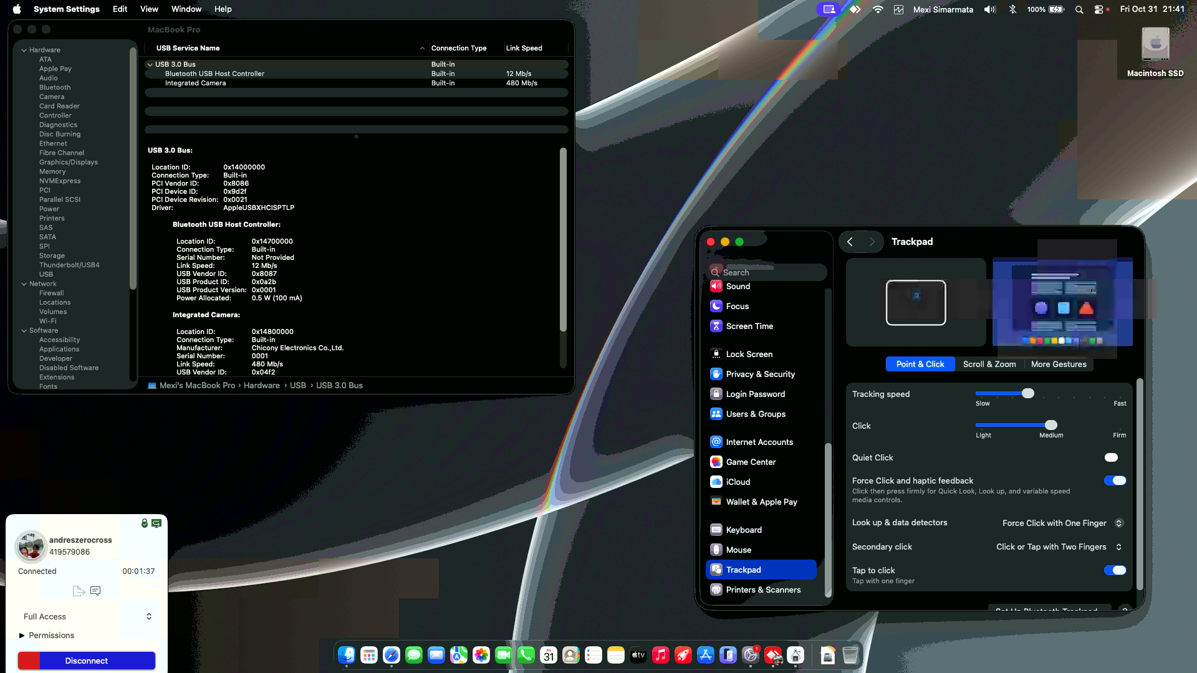Open Sound settings via its sidebar icon
Viewport: 1197px width, 673px height.
(x=716, y=286)
